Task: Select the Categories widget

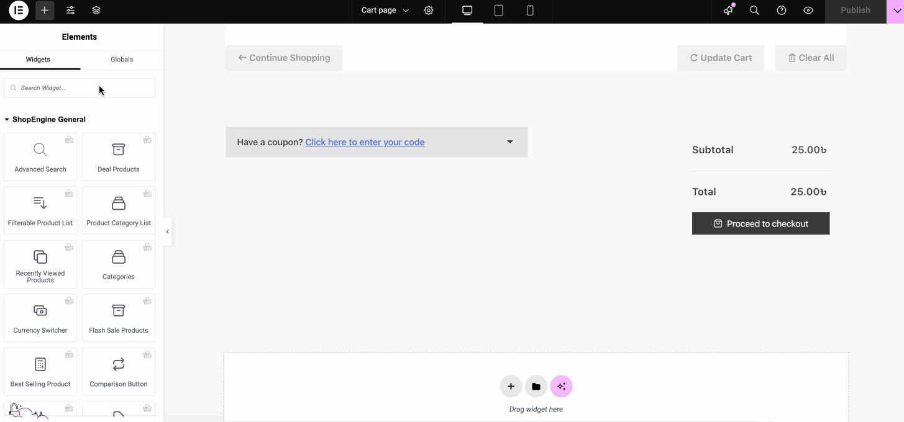Action: [x=119, y=264]
